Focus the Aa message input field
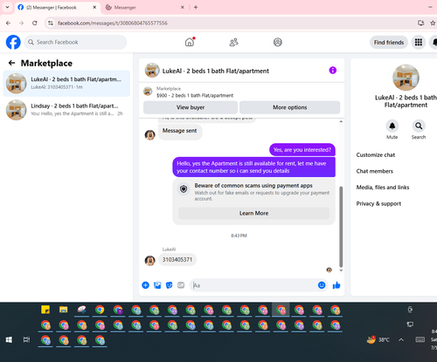Viewport: 437px width, 362px height. click(x=253, y=285)
